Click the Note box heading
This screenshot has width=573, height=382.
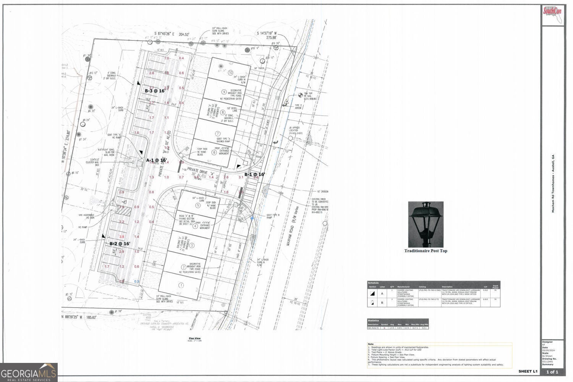(x=371, y=344)
